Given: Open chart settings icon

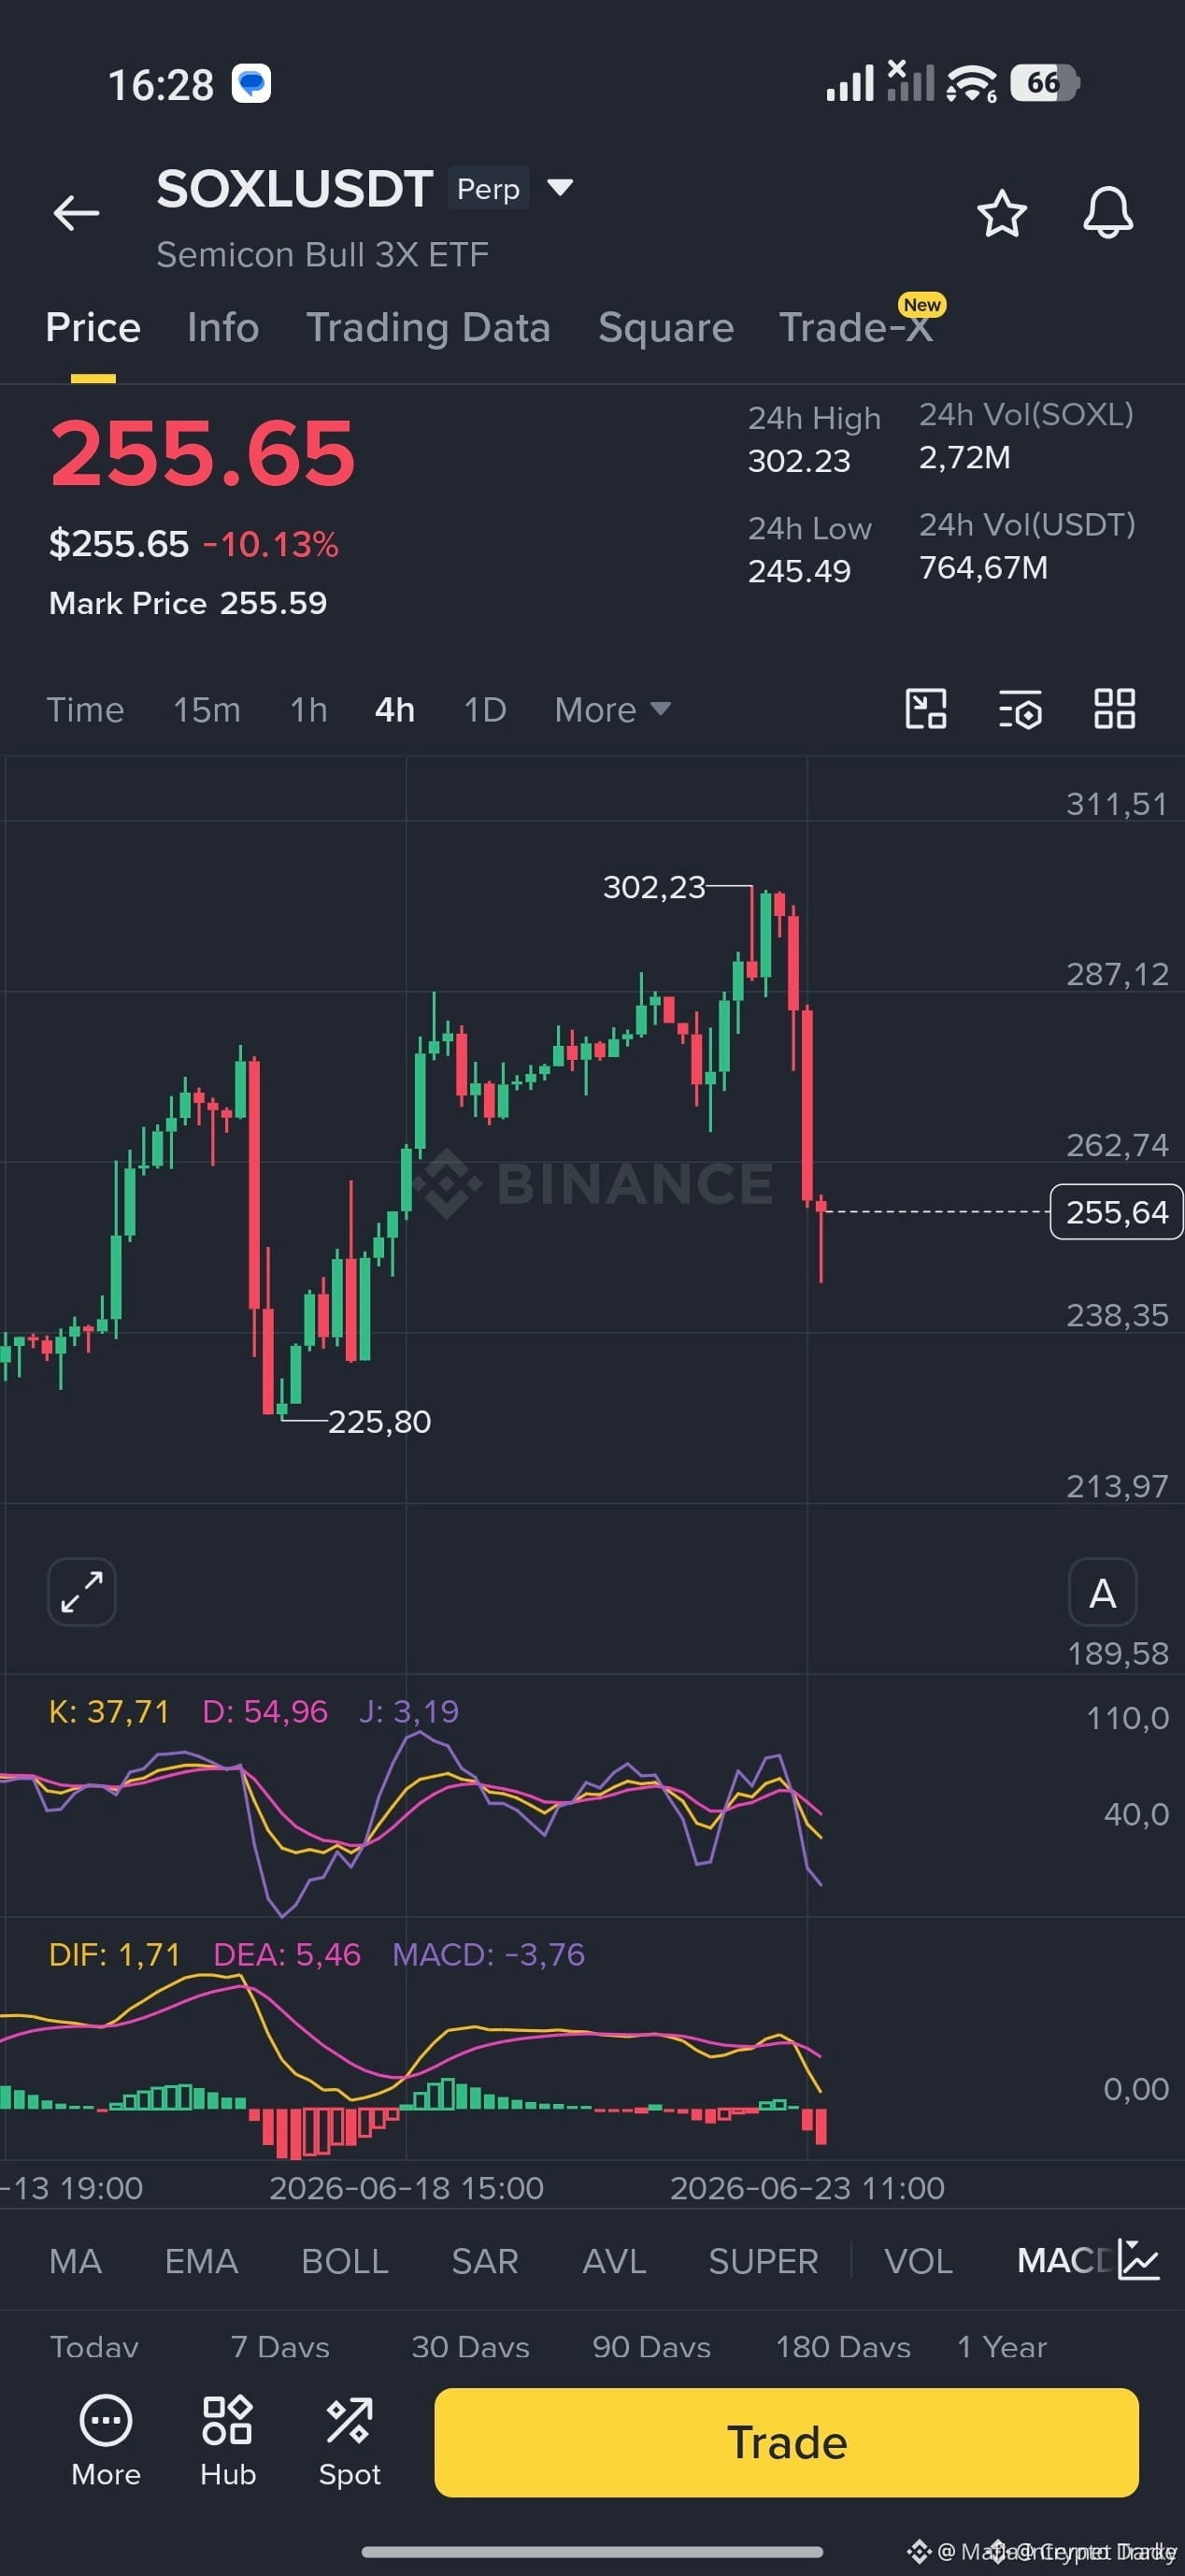Looking at the screenshot, I should (1020, 709).
